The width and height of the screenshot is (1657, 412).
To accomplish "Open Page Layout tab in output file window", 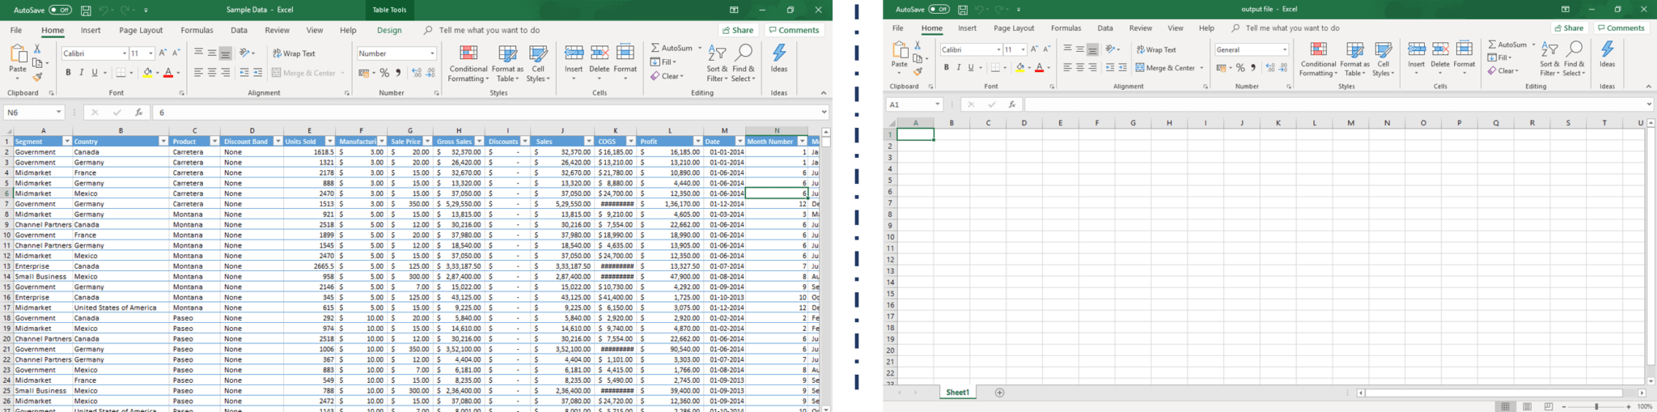I will [x=1014, y=28].
